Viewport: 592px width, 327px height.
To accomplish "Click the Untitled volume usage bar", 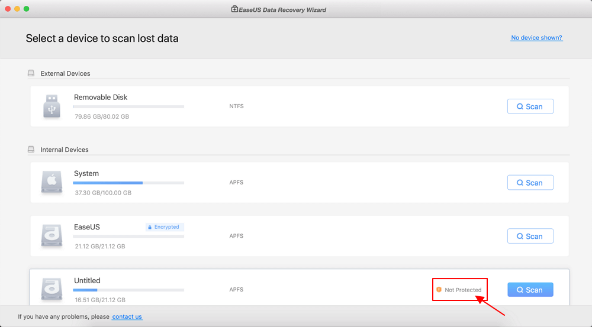I will click(128, 290).
